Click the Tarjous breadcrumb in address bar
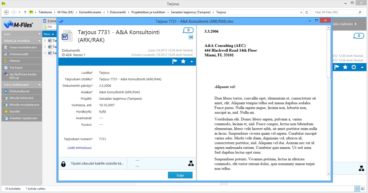 point(221,12)
